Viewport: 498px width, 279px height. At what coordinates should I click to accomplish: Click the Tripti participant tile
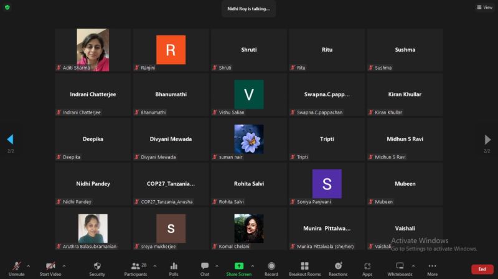click(327, 139)
